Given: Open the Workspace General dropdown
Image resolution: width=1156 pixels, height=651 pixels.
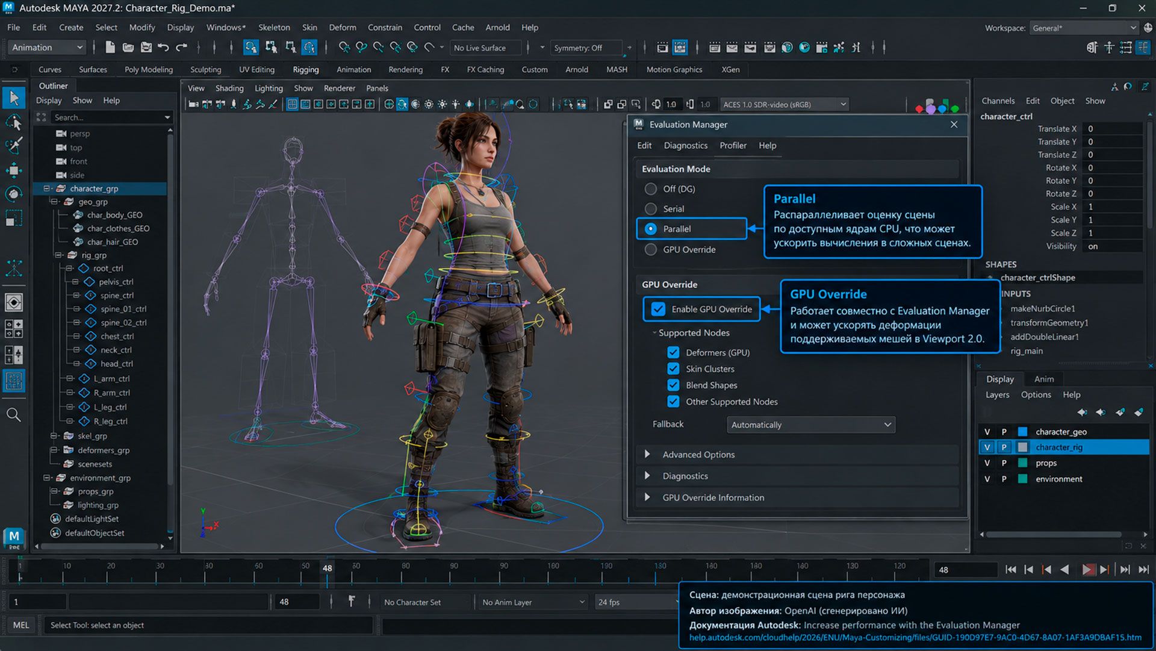Looking at the screenshot, I should (1084, 28).
